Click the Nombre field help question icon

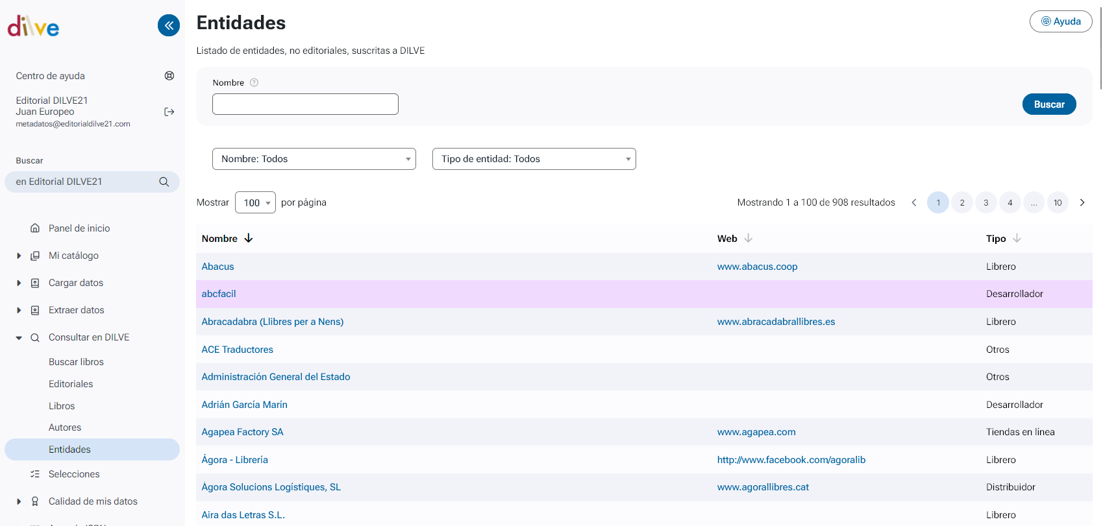tap(254, 82)
